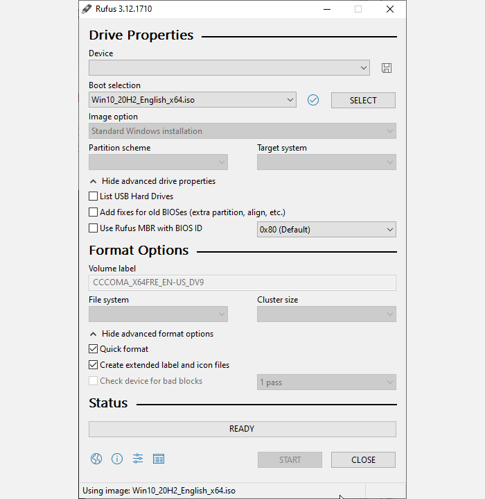485x499 pixels.
Task: Click the CLOSE button
Action: coord(363,459)
